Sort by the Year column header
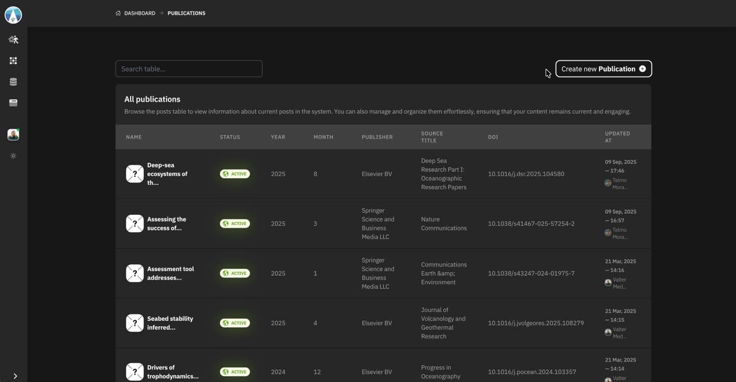The image size is (736, 382). tap(278, 137)
